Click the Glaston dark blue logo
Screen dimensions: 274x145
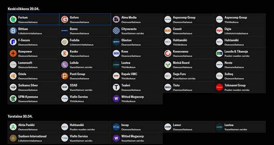116,42
